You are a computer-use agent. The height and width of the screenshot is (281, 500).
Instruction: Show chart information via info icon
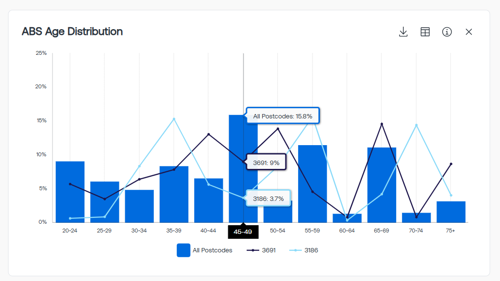tap(447, 32)
